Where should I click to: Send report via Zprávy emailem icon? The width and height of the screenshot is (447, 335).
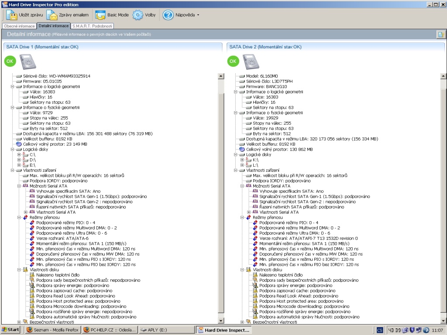click(x=52, y=15)
